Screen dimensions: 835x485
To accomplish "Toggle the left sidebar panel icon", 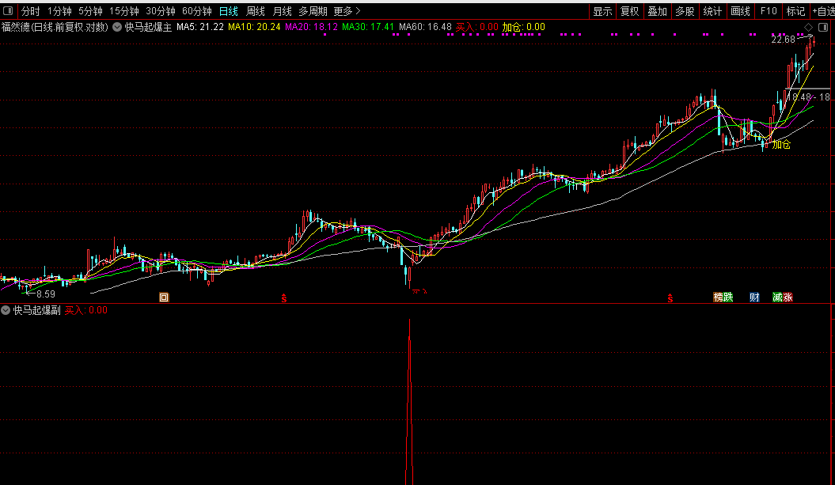I will click(8, 10).
